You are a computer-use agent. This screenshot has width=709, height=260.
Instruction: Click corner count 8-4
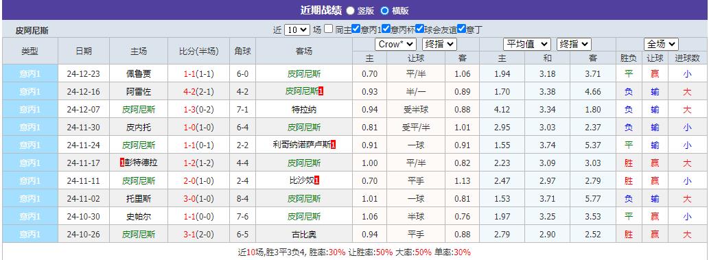(243, 199)
